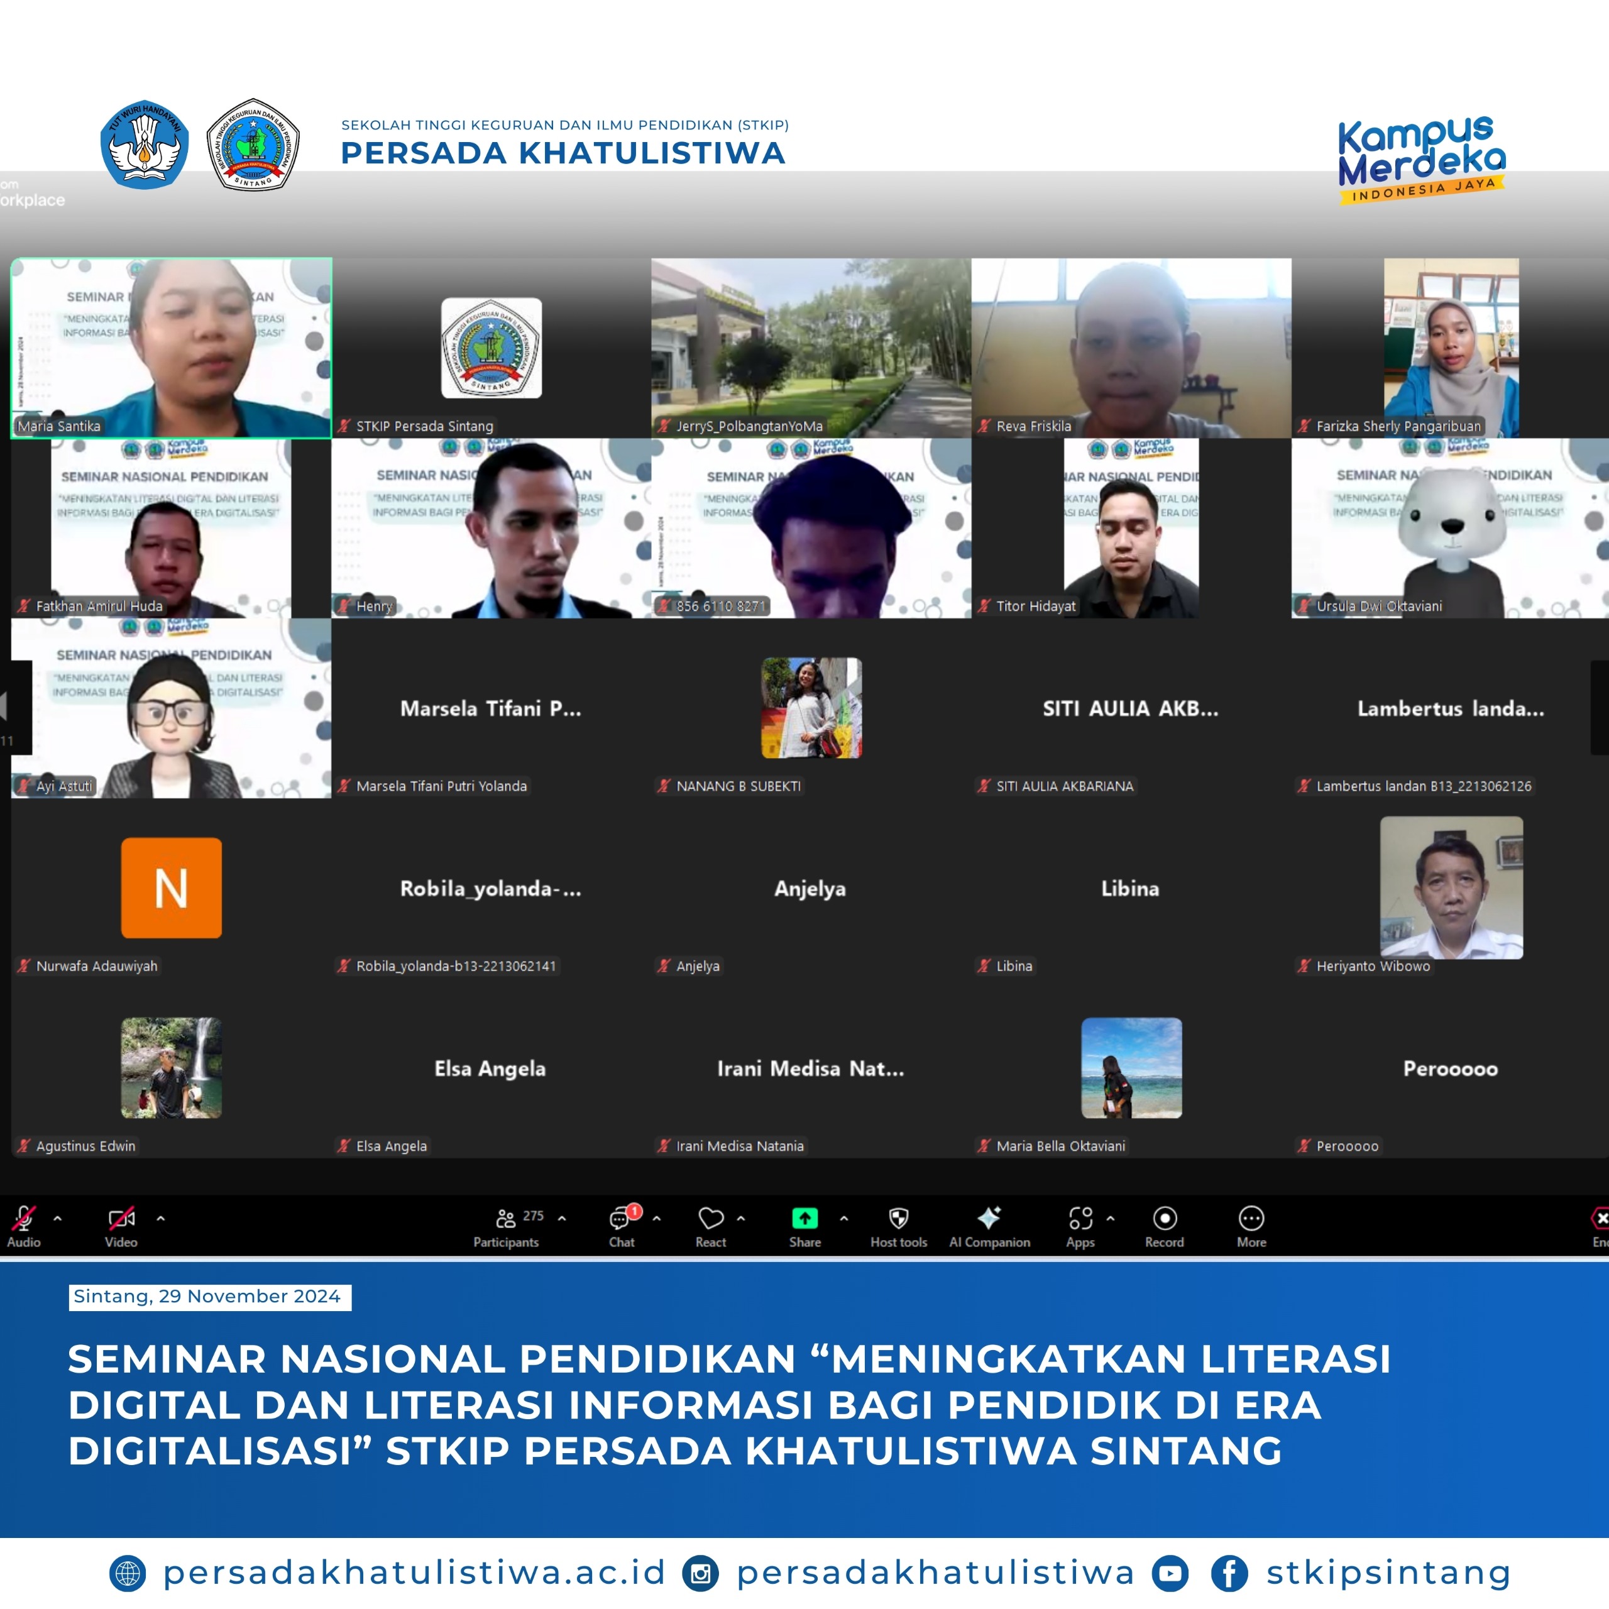Select STKIP Persada Sintang logo tile

click(x=491, y=348)
